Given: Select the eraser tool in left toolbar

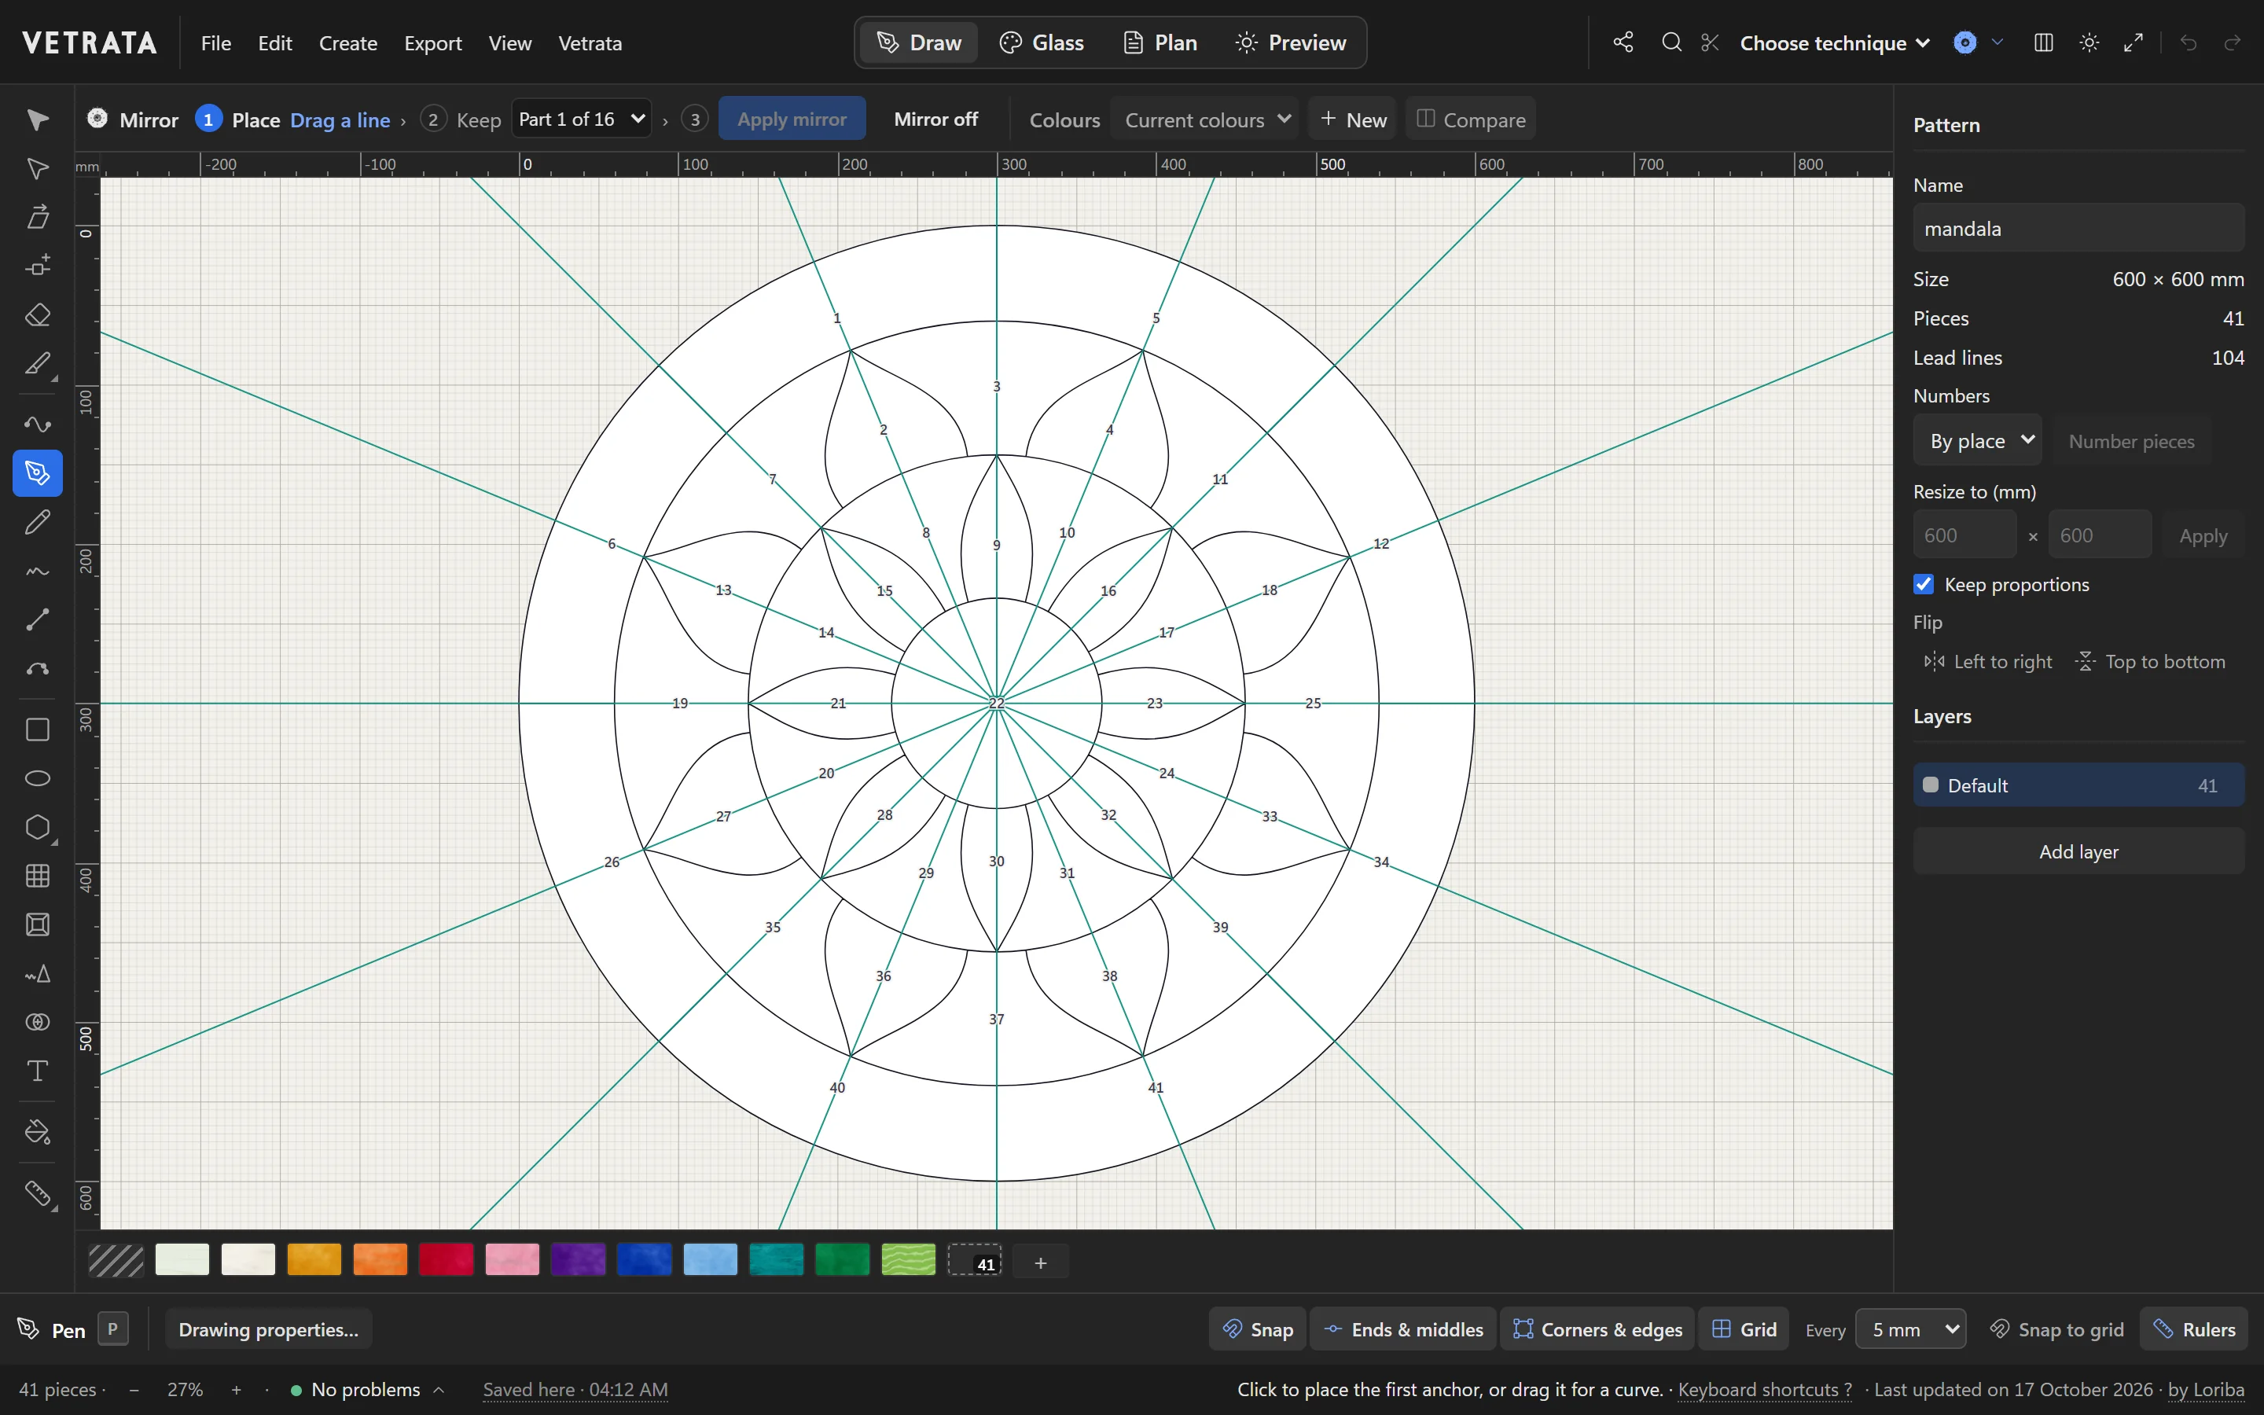Looking at the screenshot, I should click(38, 315).
